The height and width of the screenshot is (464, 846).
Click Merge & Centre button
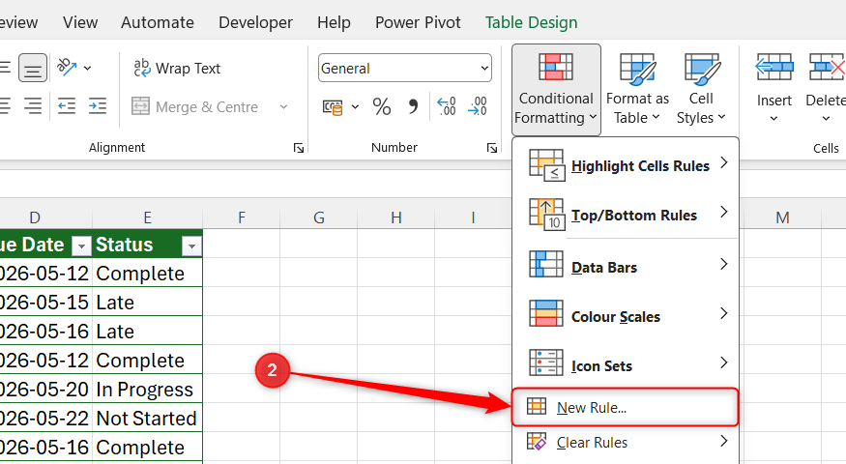pyautogui.click(x=194, y=107)
